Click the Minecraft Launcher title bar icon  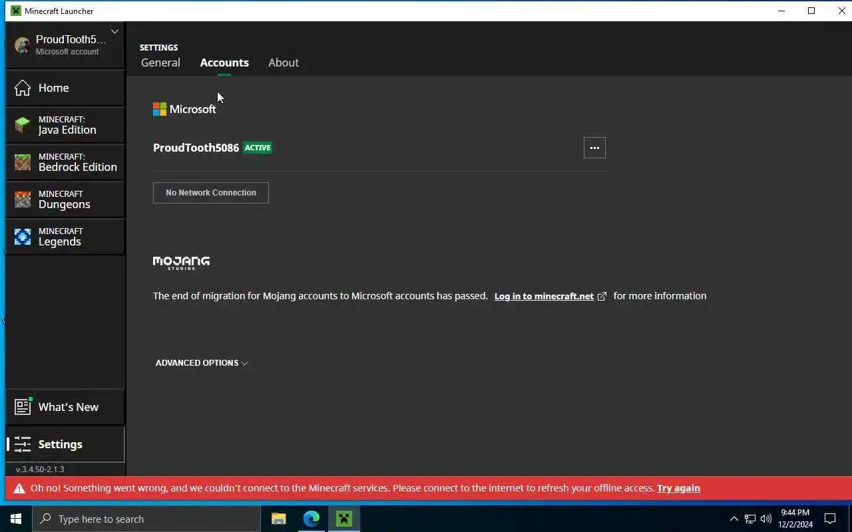[16, 11]
